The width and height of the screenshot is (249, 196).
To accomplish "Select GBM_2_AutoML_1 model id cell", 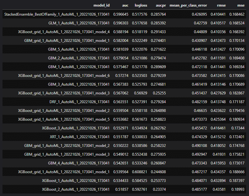I will pyautogui.click(x=79, y=58).
